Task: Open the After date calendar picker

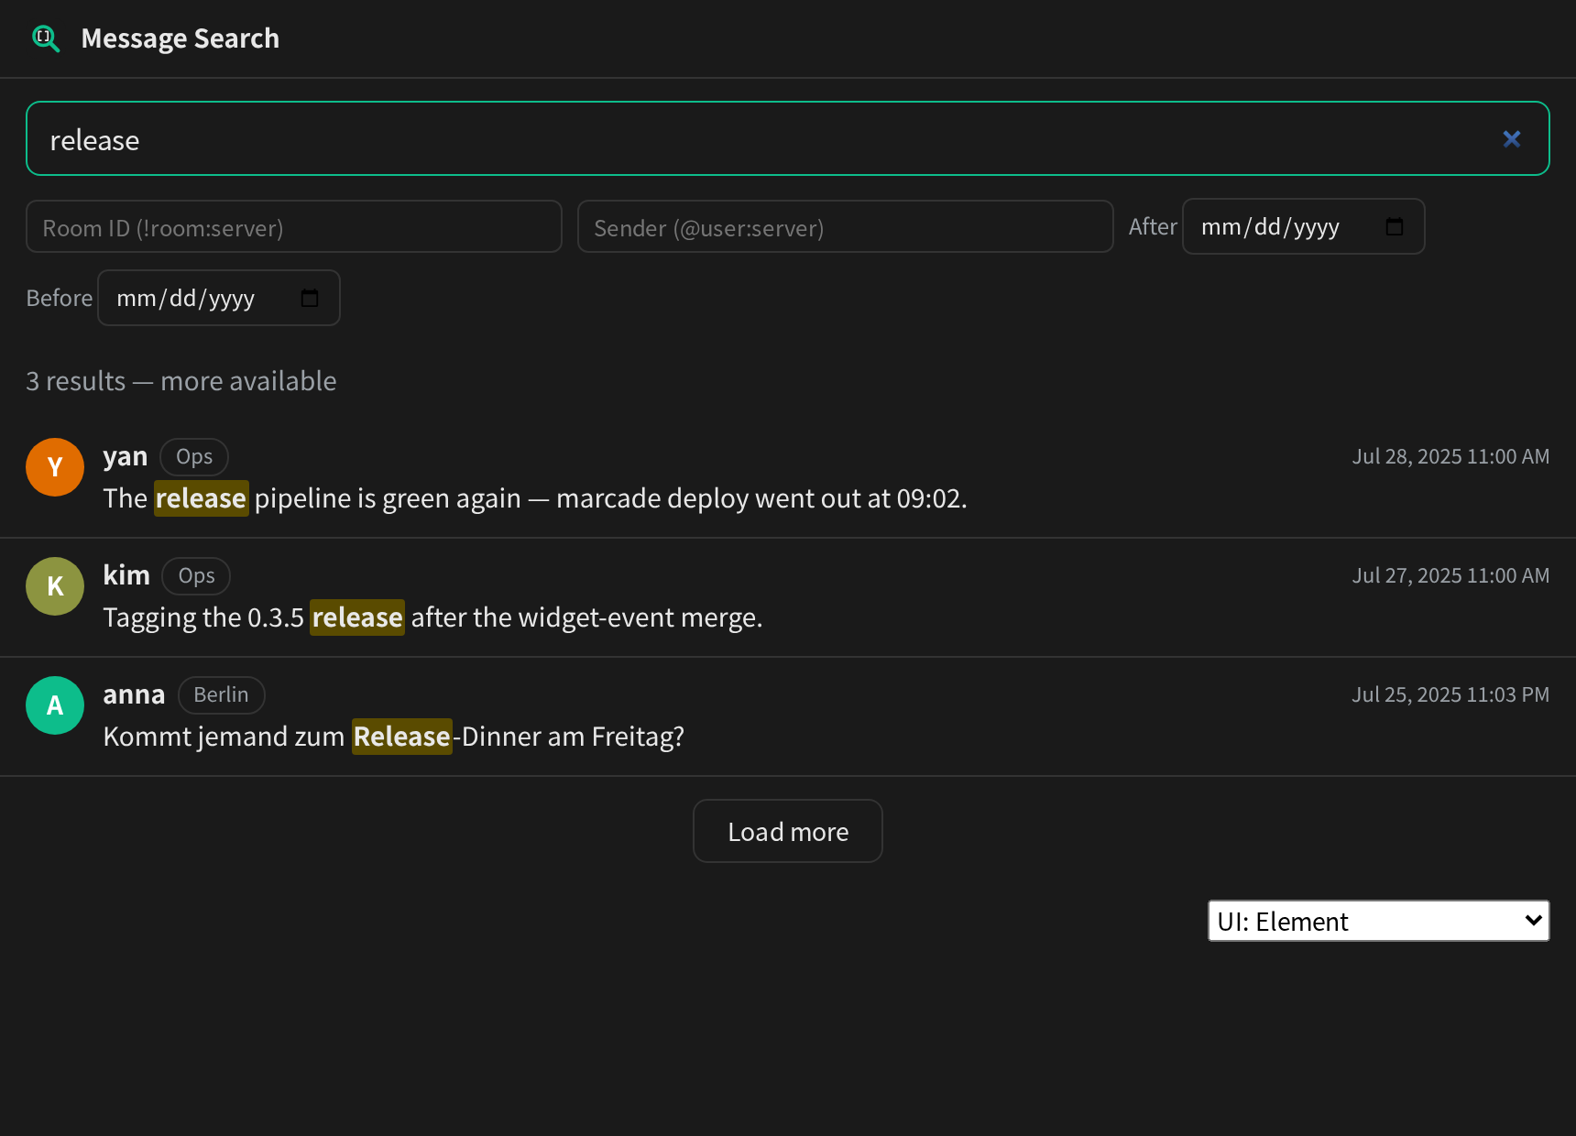Action: [1395, 226]
